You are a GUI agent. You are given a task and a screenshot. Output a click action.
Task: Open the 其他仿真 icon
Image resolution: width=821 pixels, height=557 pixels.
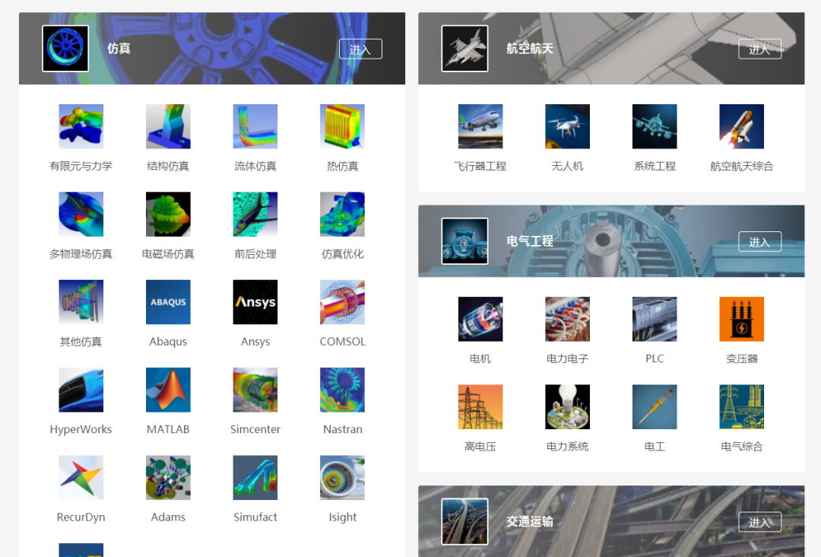click(x=81, y=302)
